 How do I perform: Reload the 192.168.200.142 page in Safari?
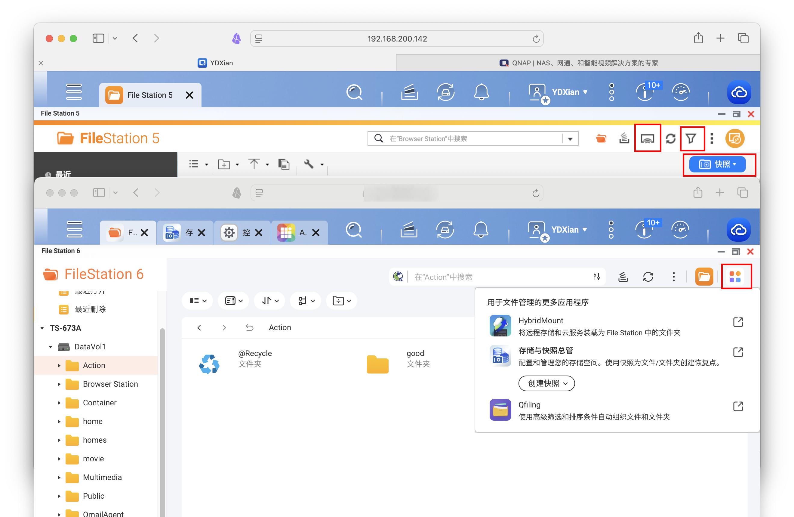[536, 39]
